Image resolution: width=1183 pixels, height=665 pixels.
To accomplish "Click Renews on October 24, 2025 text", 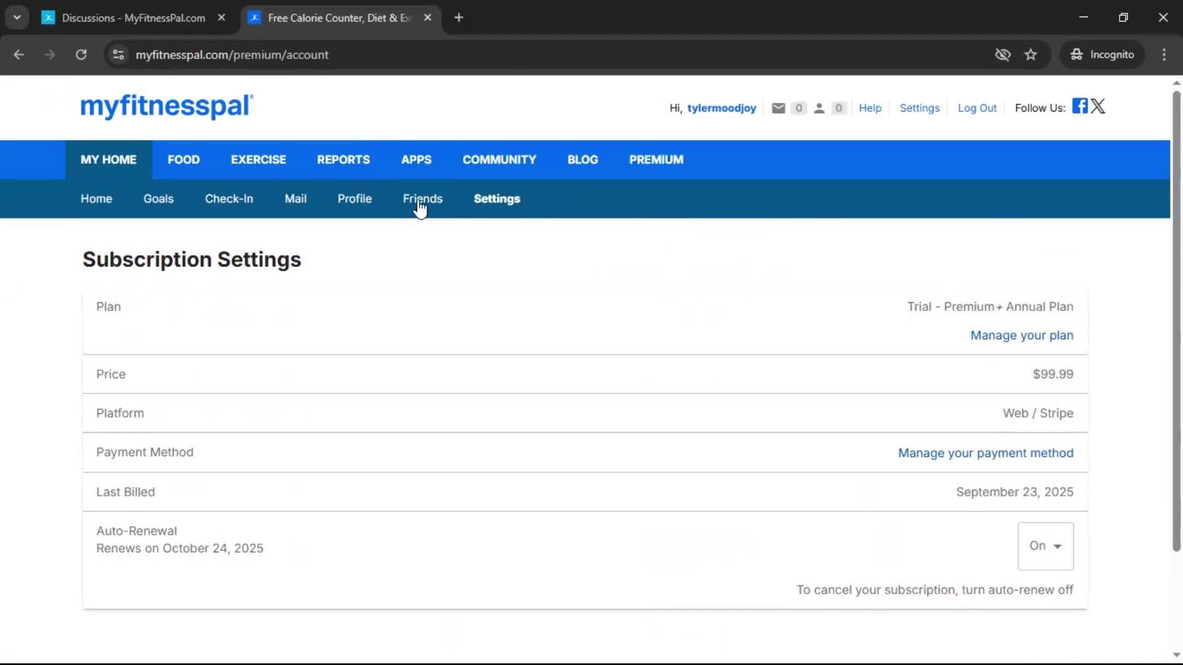I will 180,549.
